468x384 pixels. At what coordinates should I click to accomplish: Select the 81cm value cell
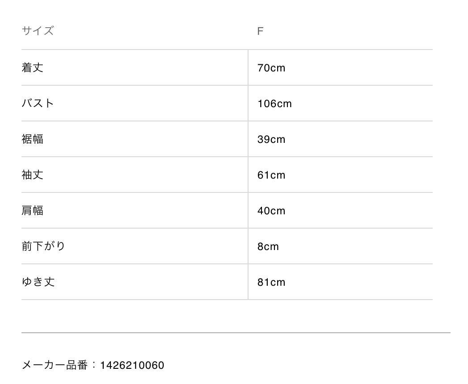coord(271,282)
